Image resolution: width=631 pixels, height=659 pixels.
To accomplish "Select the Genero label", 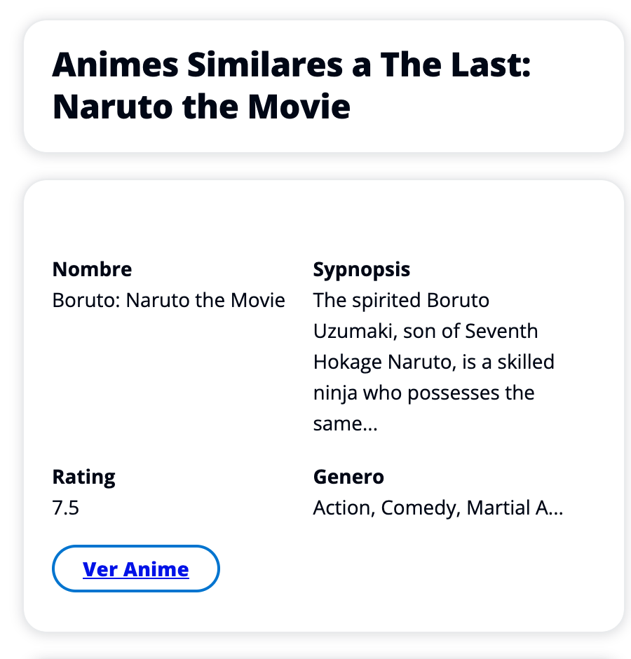I will 348,477.
